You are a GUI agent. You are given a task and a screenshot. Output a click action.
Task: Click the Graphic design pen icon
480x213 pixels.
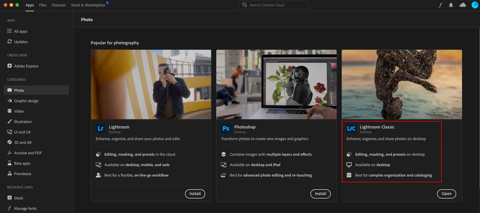pyautogui.click(x=10, y=100)
